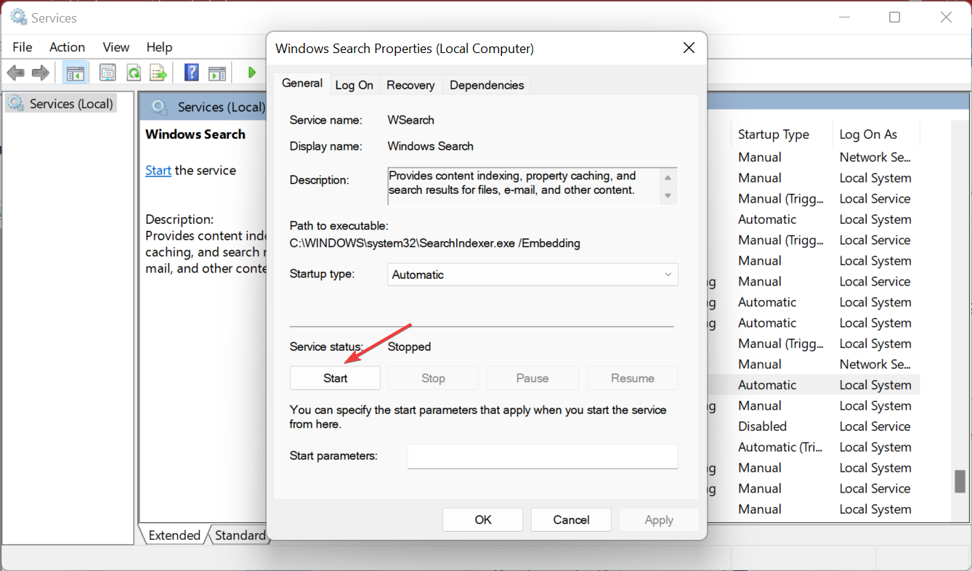Toggle the Show/Hide Action Pane toolbar icon

point(217,73)
